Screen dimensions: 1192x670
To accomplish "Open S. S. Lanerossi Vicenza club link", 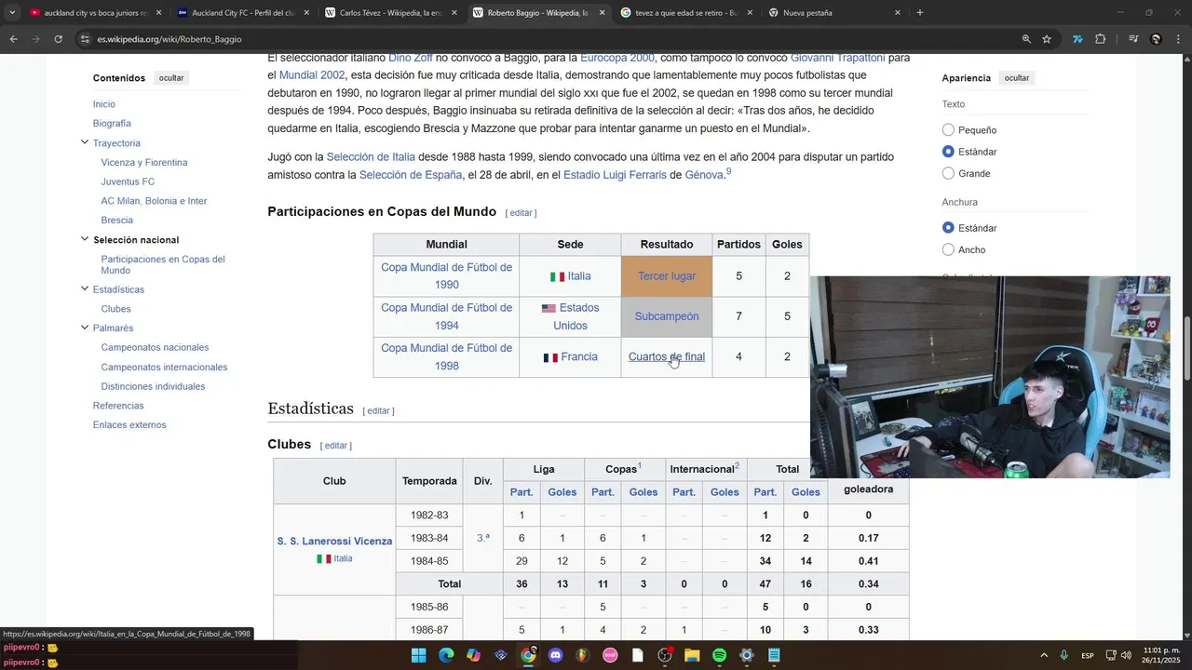I will tap(334, 541).
